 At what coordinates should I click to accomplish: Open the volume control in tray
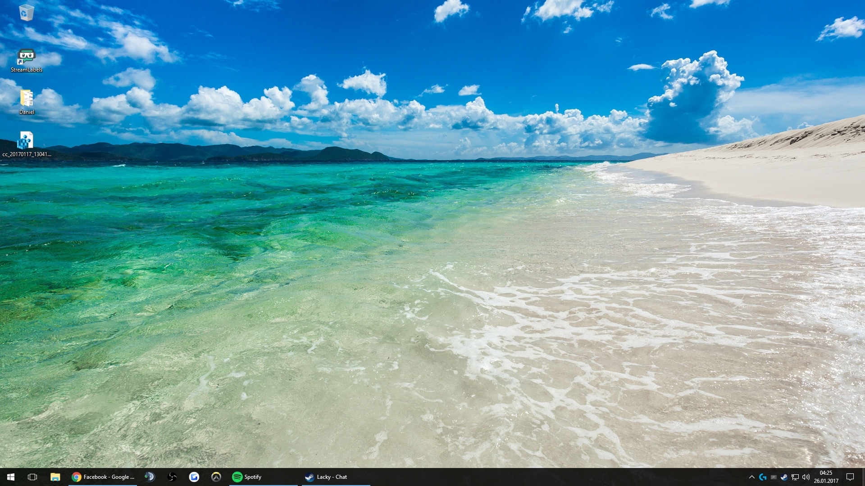806,477
